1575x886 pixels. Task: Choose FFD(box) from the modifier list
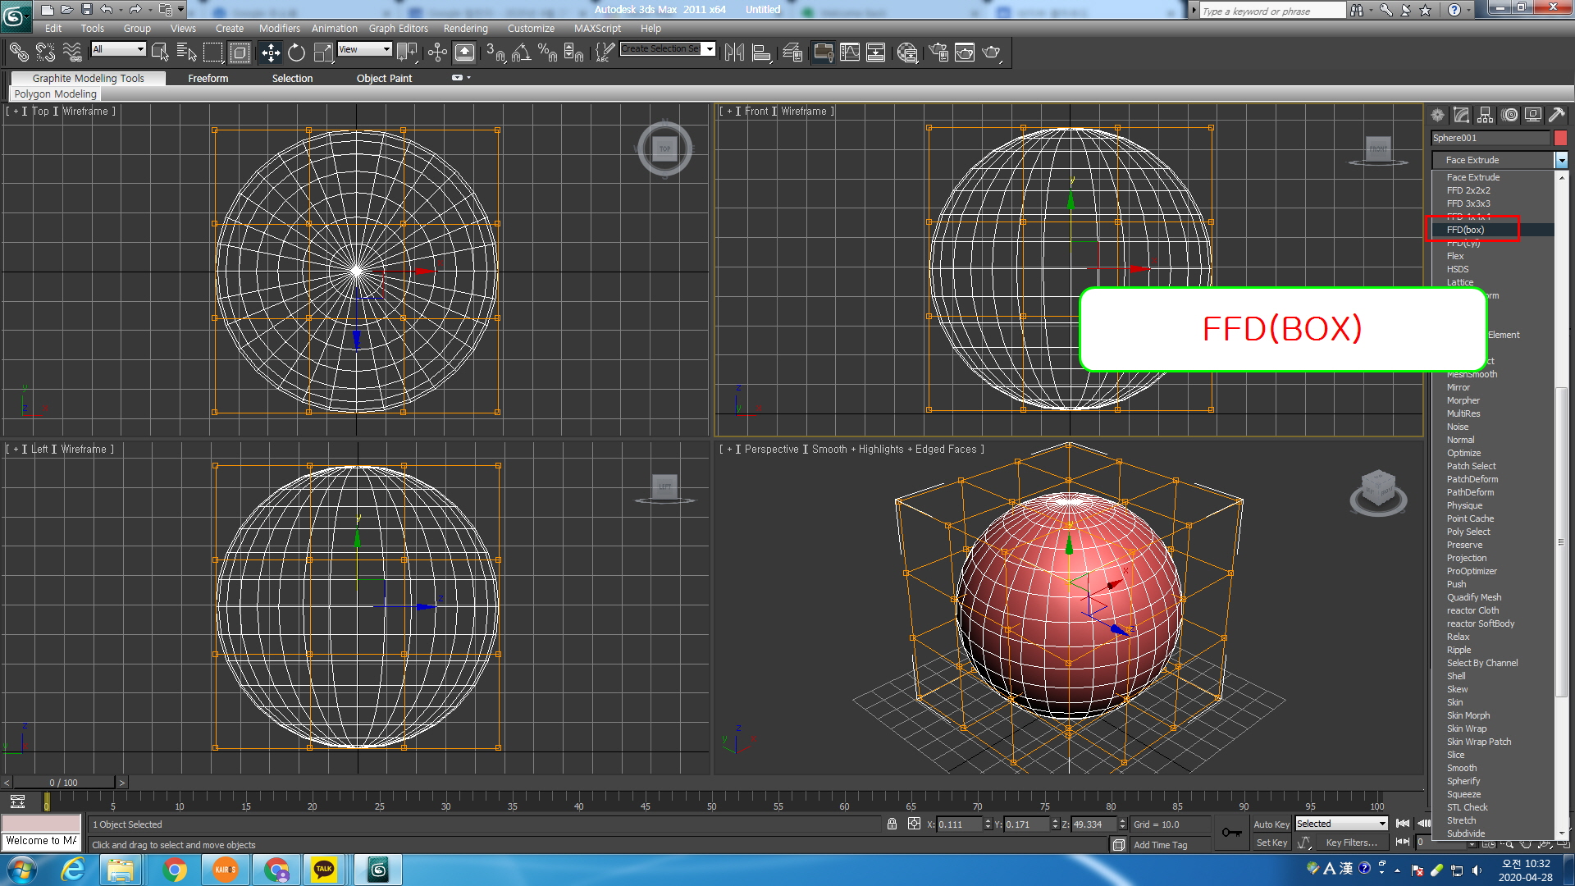pos(1465,230)
